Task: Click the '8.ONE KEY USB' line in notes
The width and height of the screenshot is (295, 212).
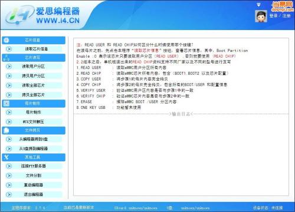Action: (109, 108)
